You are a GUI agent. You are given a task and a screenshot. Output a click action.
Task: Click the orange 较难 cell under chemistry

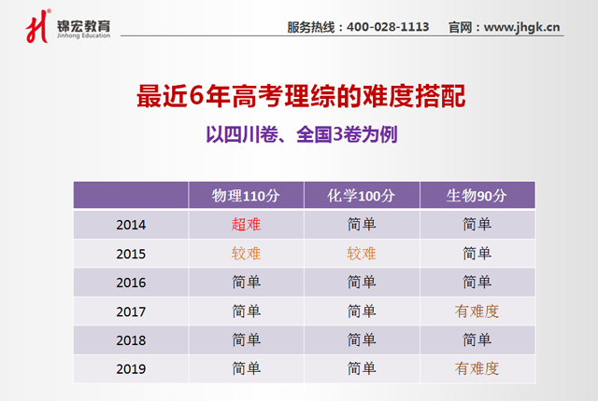[361, 254]
